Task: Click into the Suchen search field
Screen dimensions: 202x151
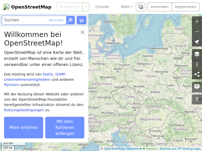Action: (x=25, y=20)
